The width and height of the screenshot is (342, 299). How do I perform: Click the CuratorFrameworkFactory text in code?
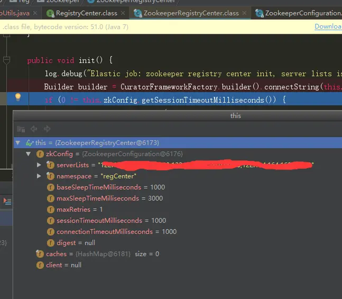169,87
